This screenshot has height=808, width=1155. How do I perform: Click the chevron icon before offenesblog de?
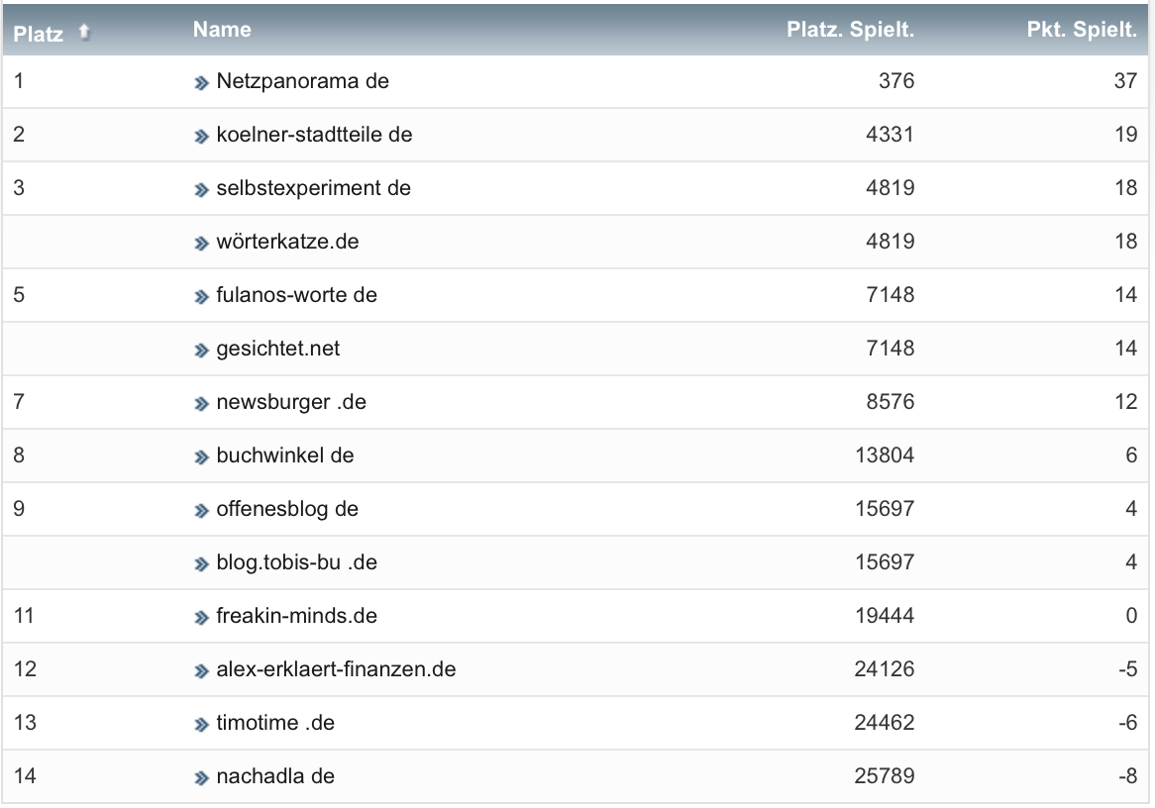[202, 510]
